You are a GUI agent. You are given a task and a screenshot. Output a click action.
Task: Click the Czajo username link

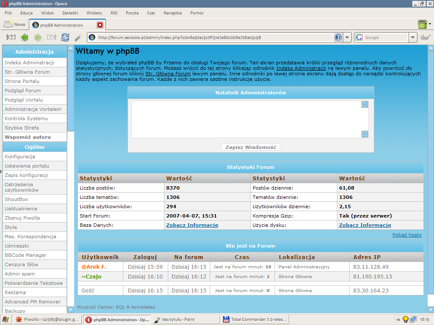click(x=92, y=277)
